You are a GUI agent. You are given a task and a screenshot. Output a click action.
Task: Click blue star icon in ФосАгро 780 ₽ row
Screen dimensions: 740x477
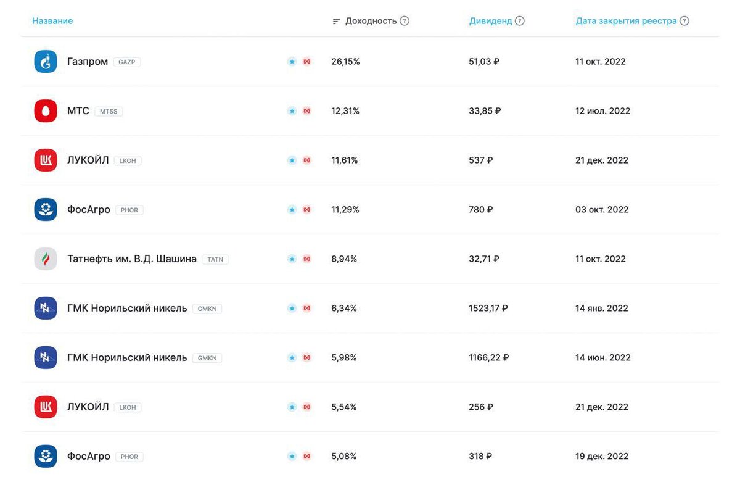(x=292, y=210)
